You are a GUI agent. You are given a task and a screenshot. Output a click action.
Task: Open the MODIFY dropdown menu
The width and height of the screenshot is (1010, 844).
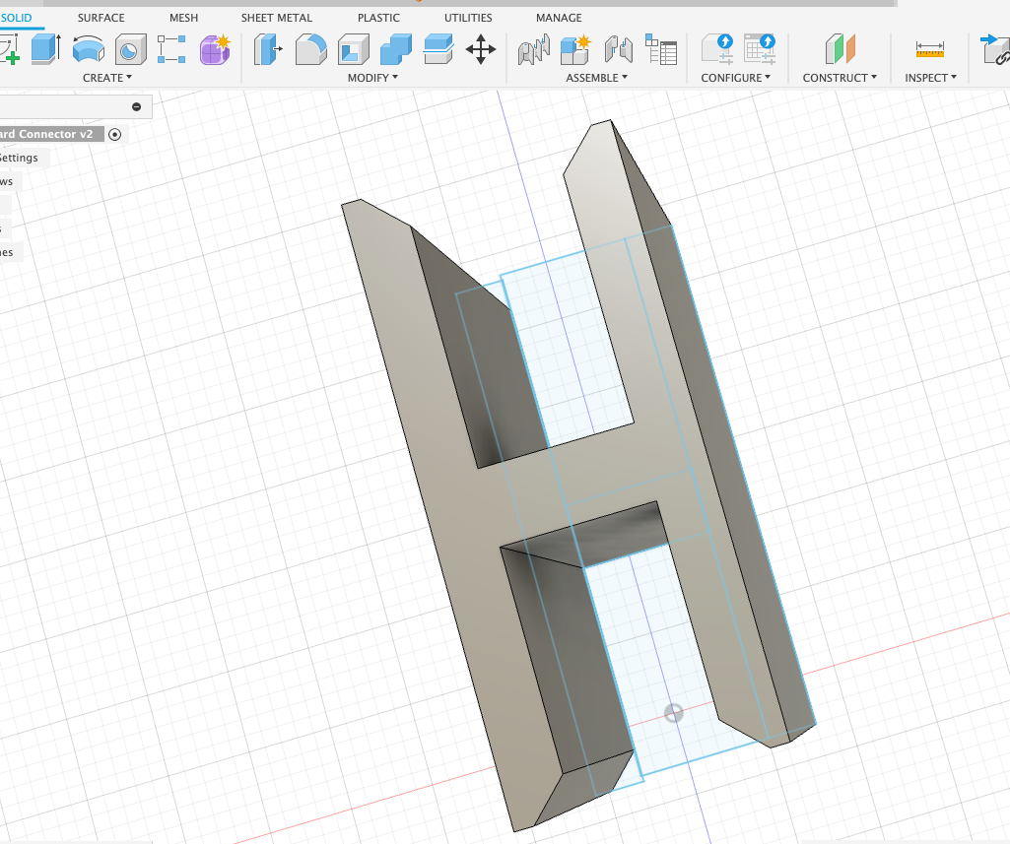pyautogui.click(x=372, y=78)
